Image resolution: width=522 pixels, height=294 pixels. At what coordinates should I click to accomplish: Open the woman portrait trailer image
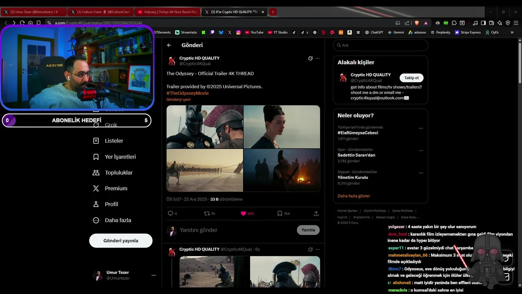coord(282,127)
